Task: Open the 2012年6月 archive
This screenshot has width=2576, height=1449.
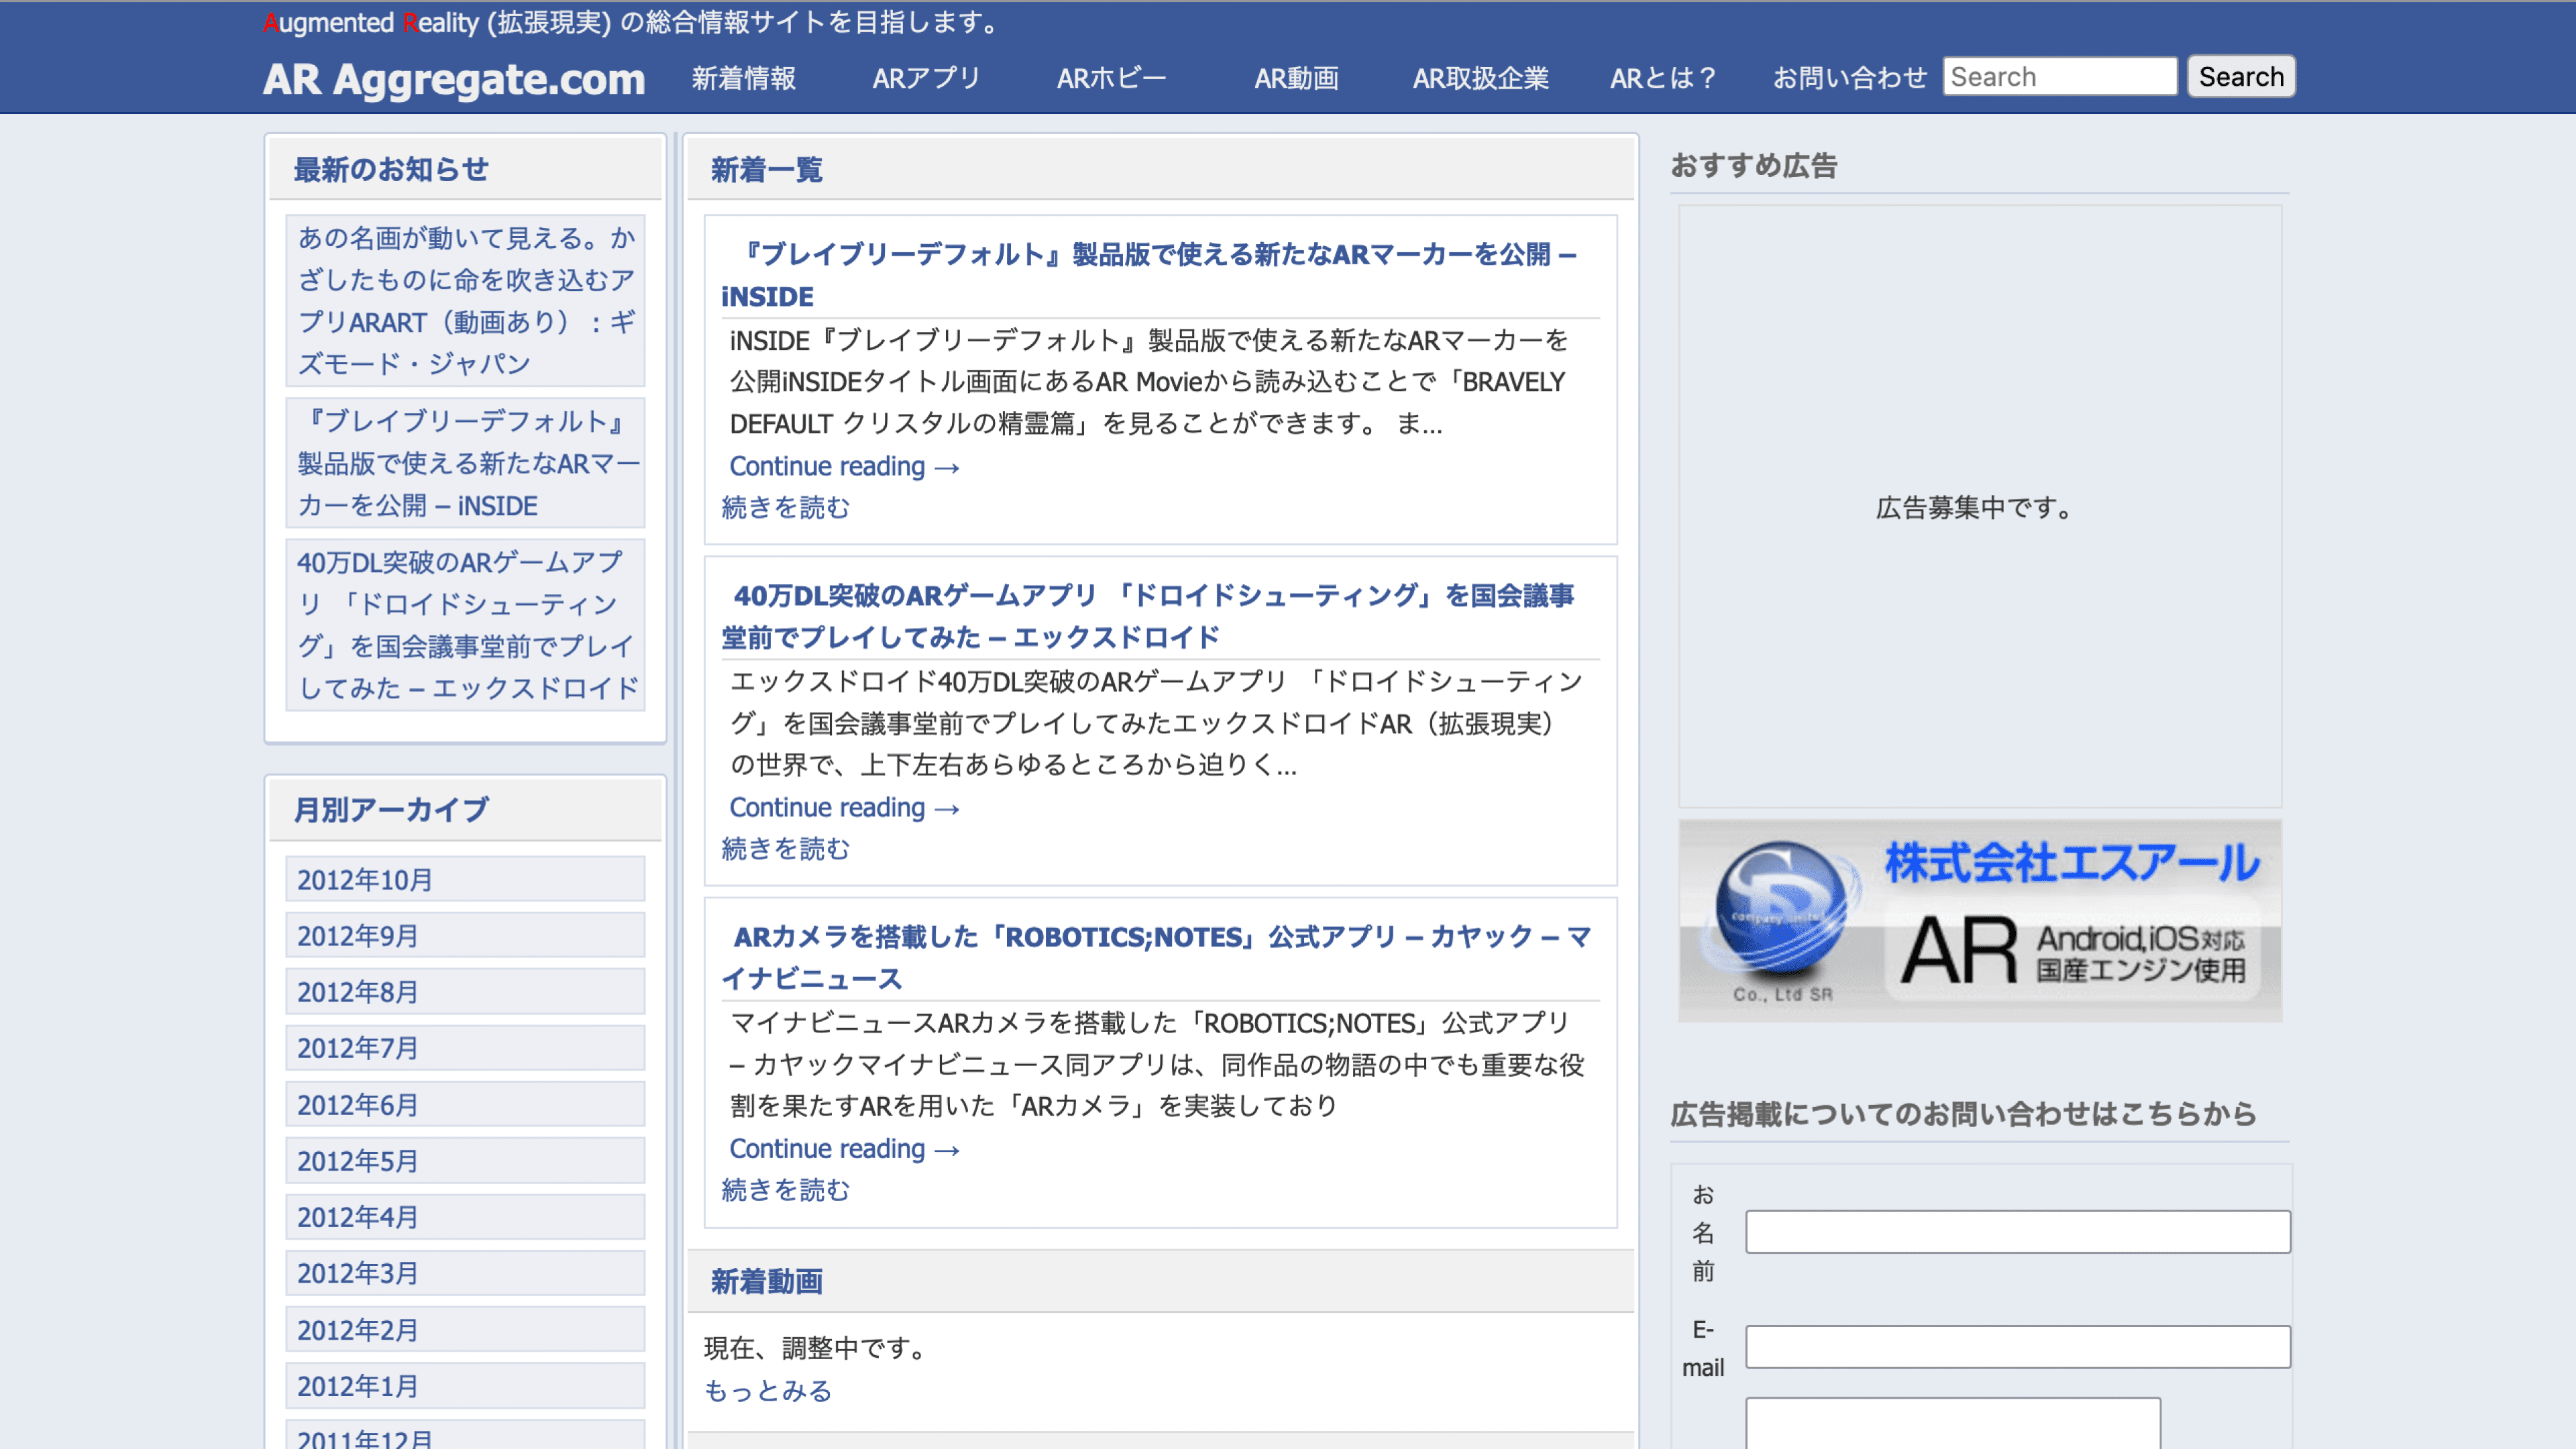Action: (465, 1104)
